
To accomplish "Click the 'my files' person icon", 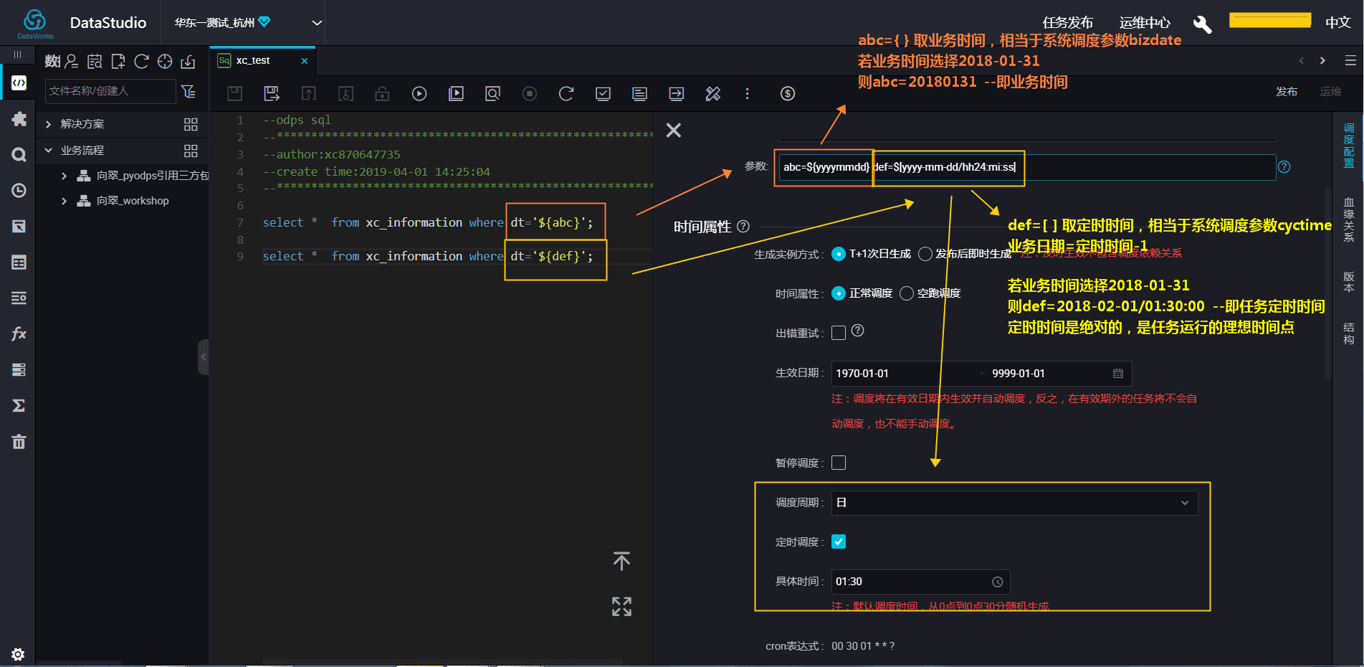I will 71,62.
